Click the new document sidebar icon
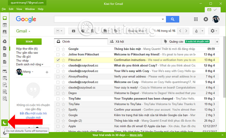 click(x=5, y=85)
